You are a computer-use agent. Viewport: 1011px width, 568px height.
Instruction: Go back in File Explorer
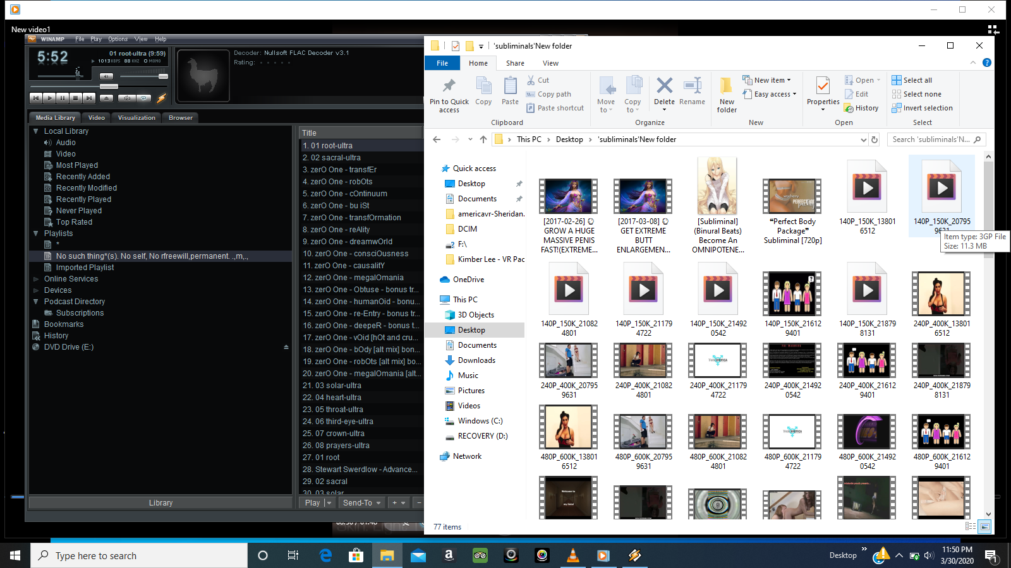click(x=437, y=139)
